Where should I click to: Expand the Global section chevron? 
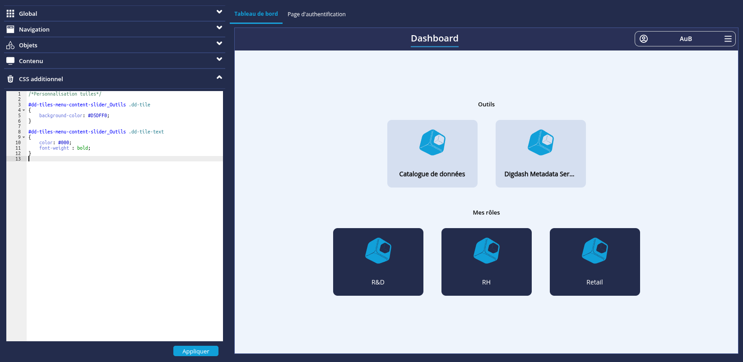(219, 12)
